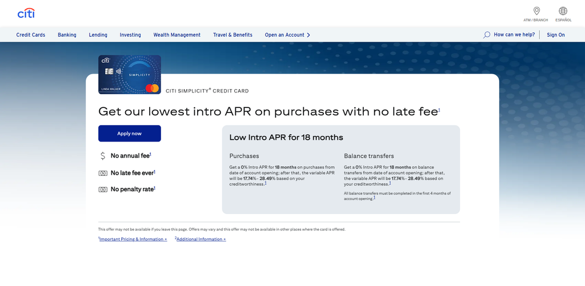Click footnote after 'account opening.' note
This screenshot has height=286, width=585.
click(x=374, y=198)
